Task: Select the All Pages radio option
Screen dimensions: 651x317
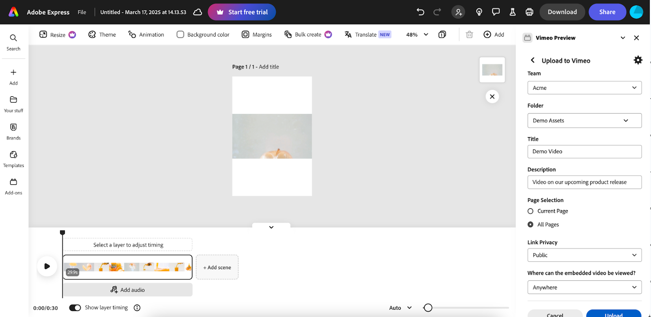Action: point(531,225)
